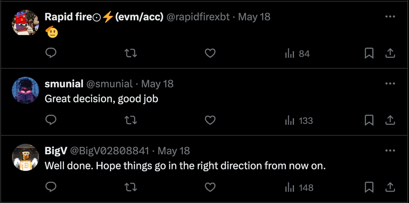
Task: Expand the three-dot menu on BigV's tweet
Action: 390,151
